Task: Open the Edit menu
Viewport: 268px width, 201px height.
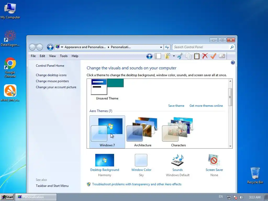Action: (42, 56)
